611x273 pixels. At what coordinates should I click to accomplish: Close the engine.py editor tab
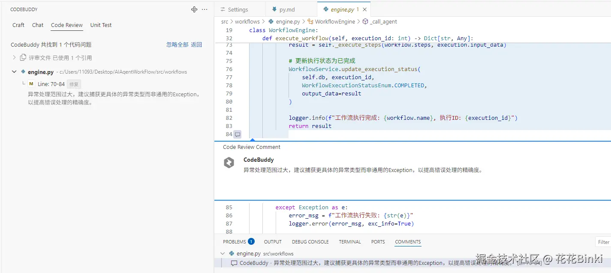pyautogui.click(x=364, y=9)
